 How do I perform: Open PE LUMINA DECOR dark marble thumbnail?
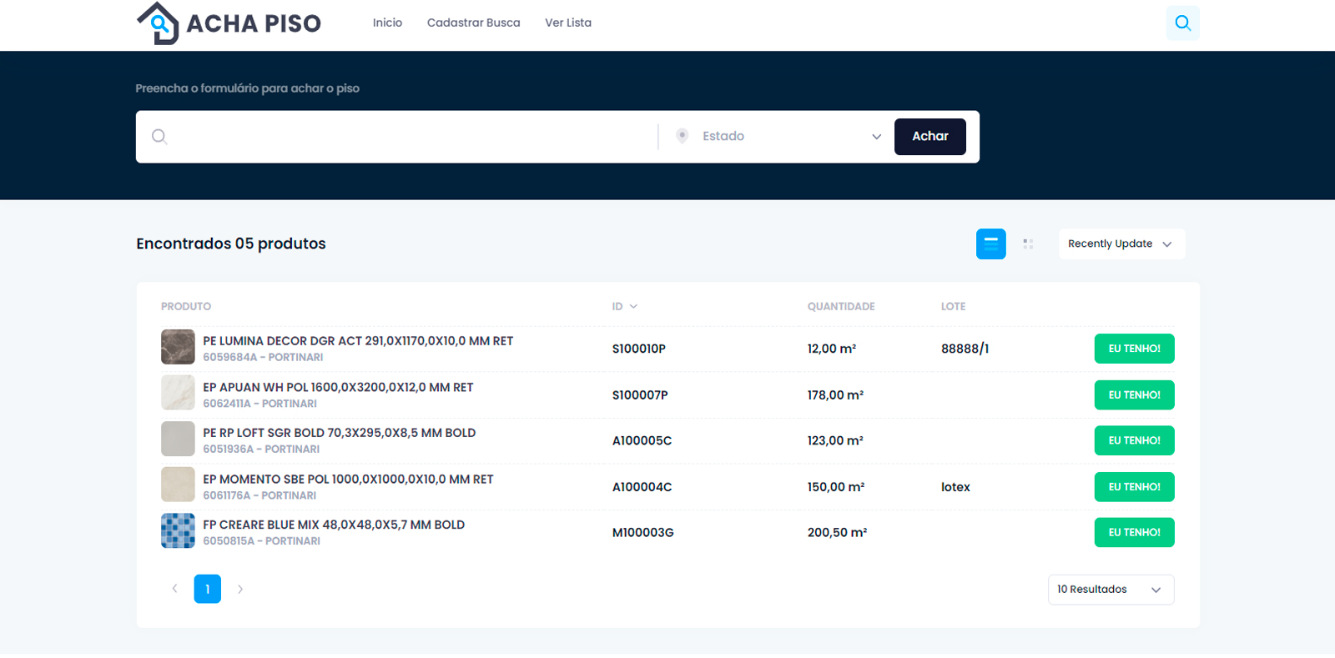(178, 347)
